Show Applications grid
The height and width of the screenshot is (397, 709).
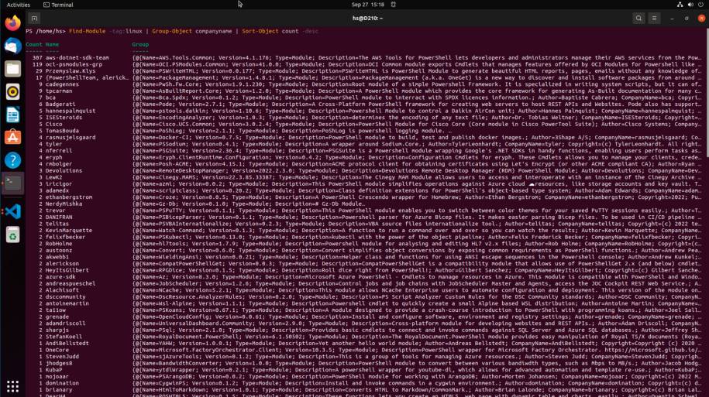point(12,386)
